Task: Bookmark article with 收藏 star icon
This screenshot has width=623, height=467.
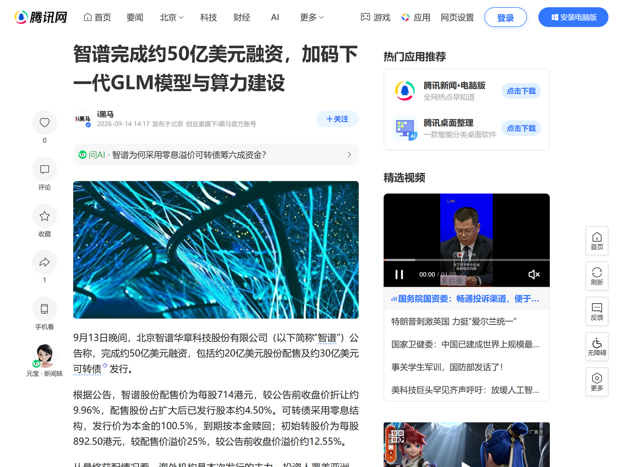Action: 44,216
